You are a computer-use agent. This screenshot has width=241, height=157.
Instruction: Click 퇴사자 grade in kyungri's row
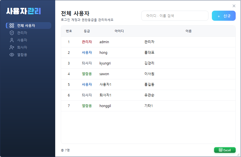87,63
